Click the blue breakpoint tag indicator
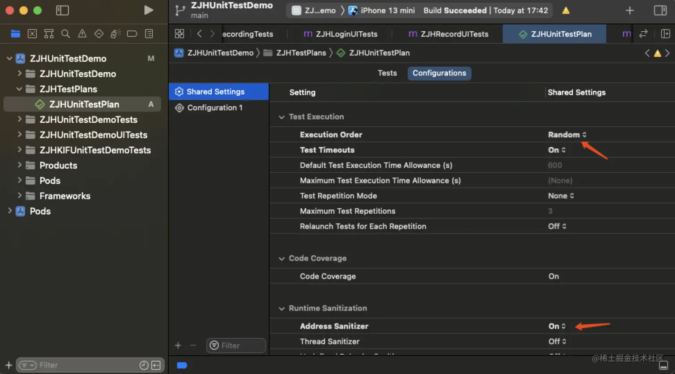675x374 pixels. (x=182, y=365)
